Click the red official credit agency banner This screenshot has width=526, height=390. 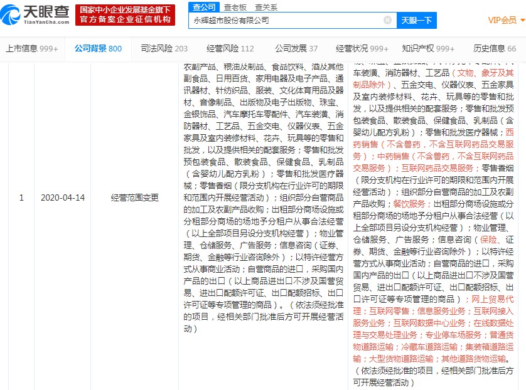click(x=125, y=14)
